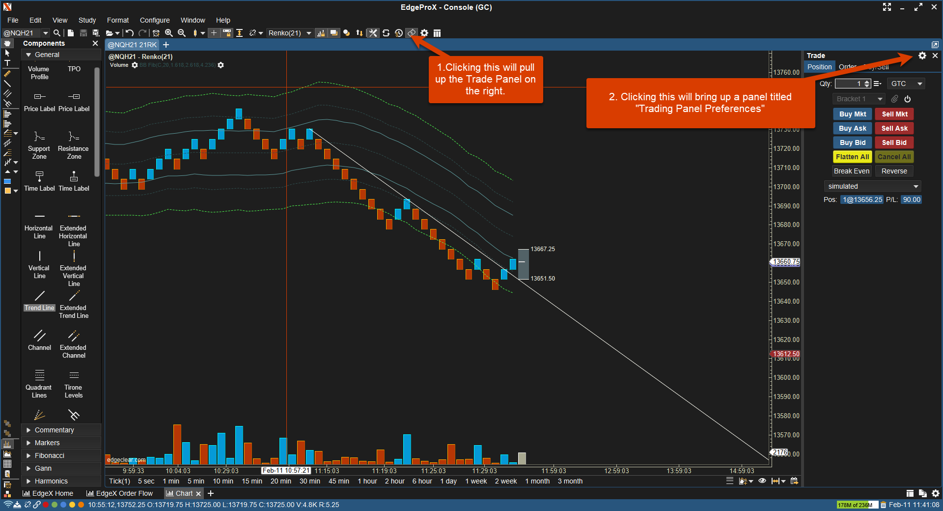Click the Break Even button
The height and width of the screenshot is (511, 943).
coord(852,171)
